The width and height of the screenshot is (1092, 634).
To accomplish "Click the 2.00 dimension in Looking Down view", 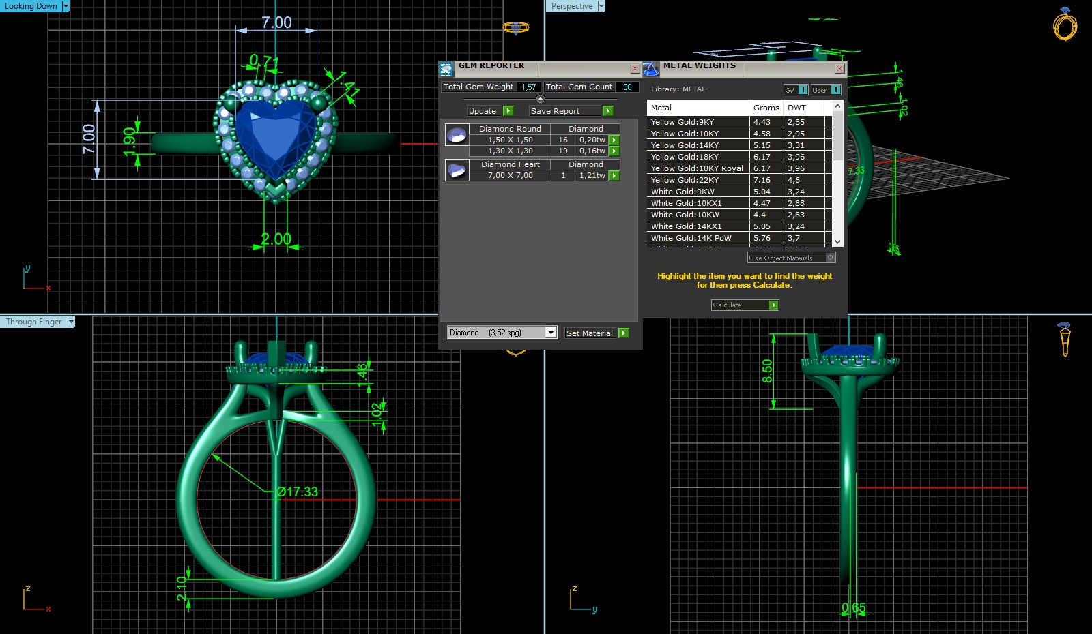I will [x=276, y=239].
